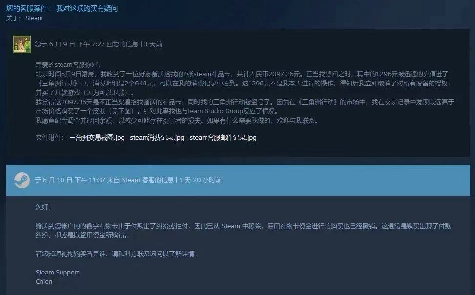
Task: Click the Steam logo icon in reply header
Action: [x=22, y=180]
